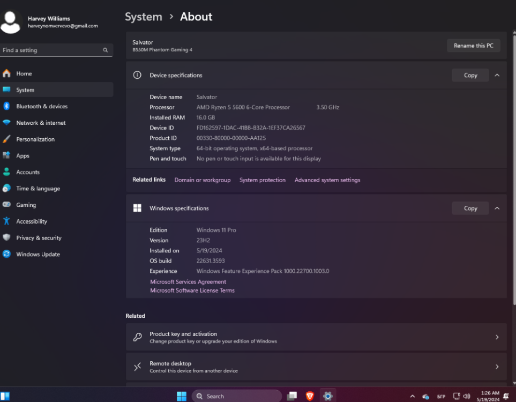Image resolution: width=516 pixels, height=402 pixels.
Task: Open Apps settings
Action: (x=57, y=156)
